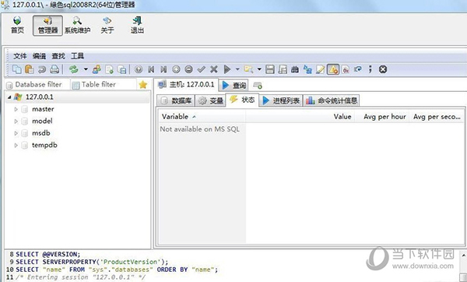Click the pencil edit icon
467x282 pixels.
(x=320, y=69)
